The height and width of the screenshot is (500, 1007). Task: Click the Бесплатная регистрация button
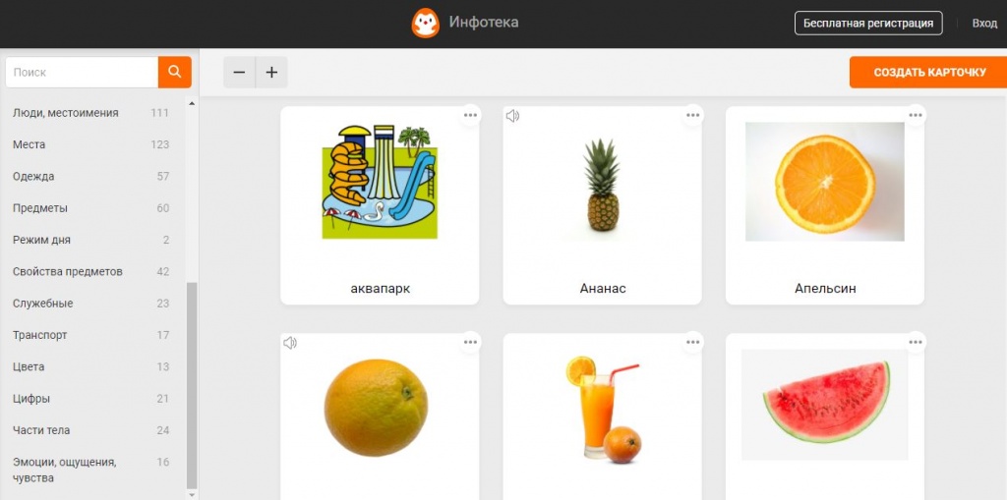pos(868,24)
